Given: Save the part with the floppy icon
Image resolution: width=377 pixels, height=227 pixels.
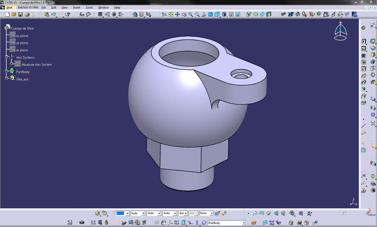Looking at the screenshot, I should coord(20,14).
